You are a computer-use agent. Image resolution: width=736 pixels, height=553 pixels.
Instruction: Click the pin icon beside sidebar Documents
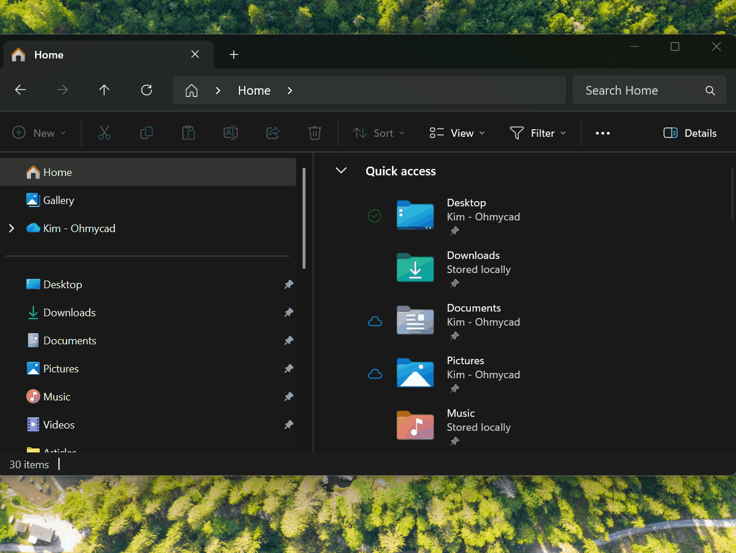[x=289, y=341]
